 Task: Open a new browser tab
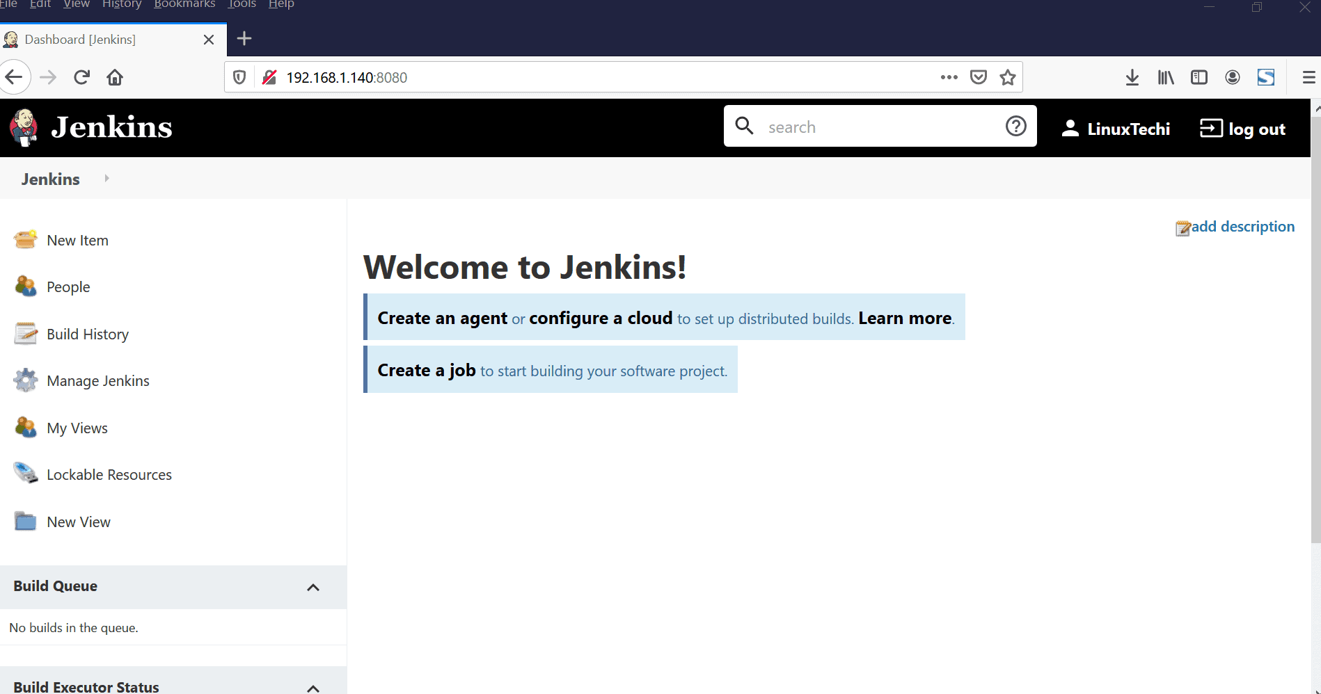pos(244,39)
